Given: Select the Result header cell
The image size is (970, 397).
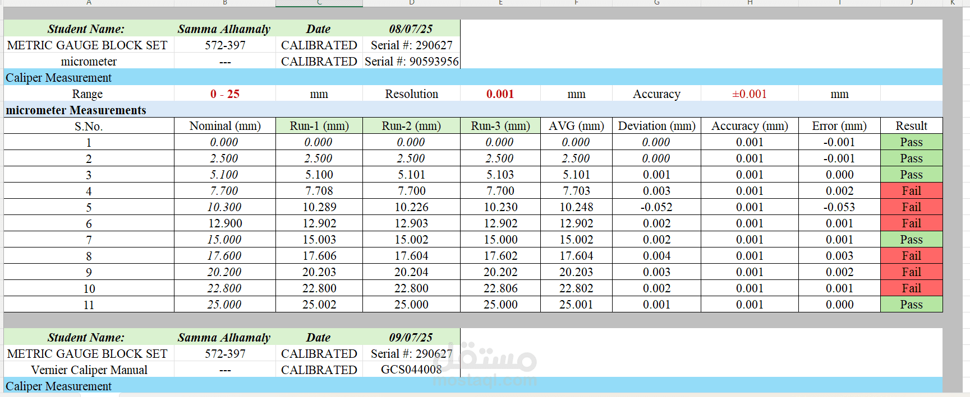Looking at the screenshot, I should (x=911, y=126).
